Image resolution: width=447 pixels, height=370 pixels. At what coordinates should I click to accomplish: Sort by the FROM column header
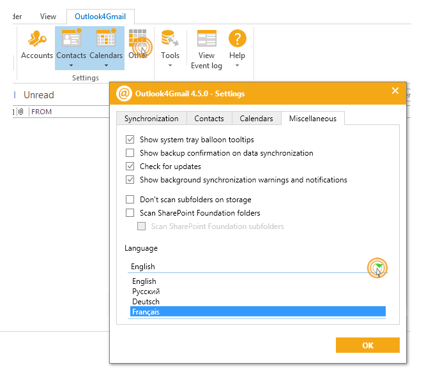tap(42, 112)
